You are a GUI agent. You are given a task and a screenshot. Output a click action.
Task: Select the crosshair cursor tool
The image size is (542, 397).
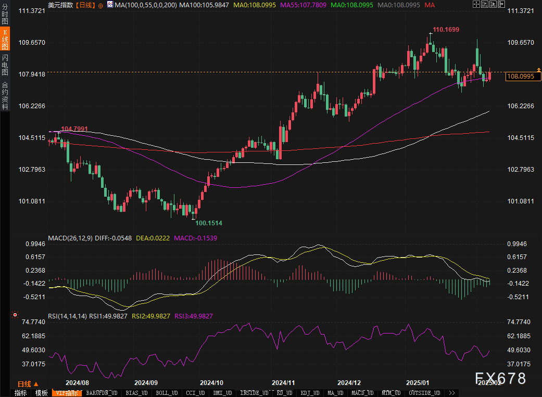tap(476, 4)
